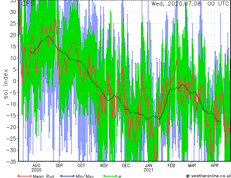The height and width of the screenshot is (178, 231).
Task: Click the y-axis value 0
Action: point(15,81)
